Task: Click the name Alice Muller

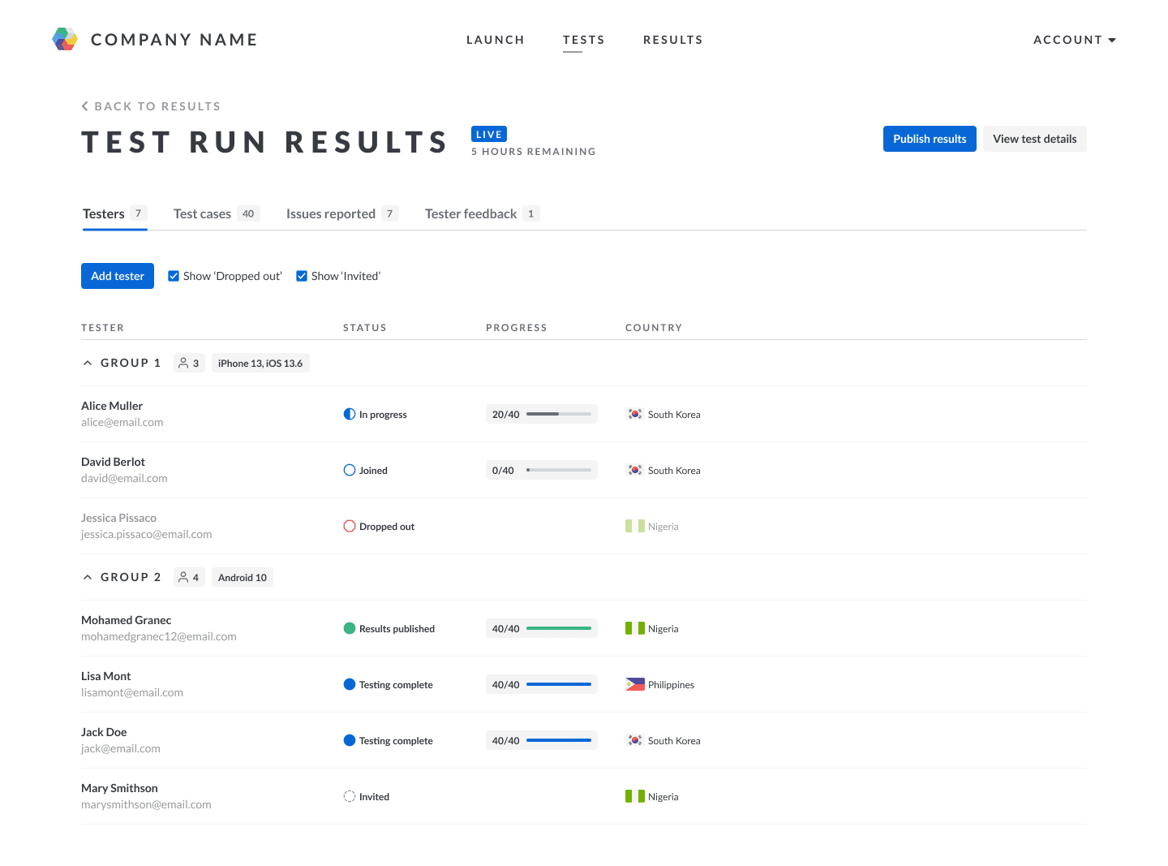Action: coord(112,406)
